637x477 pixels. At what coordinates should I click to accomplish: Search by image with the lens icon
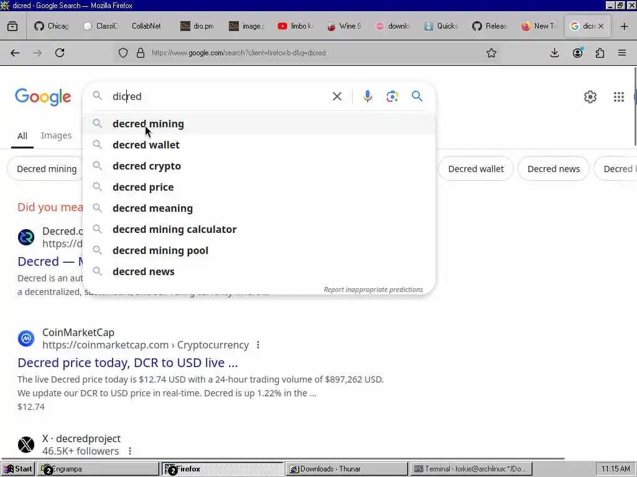(392, 96)
